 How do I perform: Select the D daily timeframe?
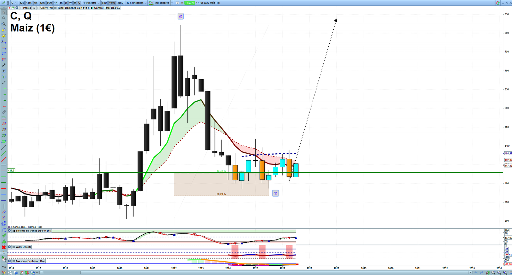(66, 3)
